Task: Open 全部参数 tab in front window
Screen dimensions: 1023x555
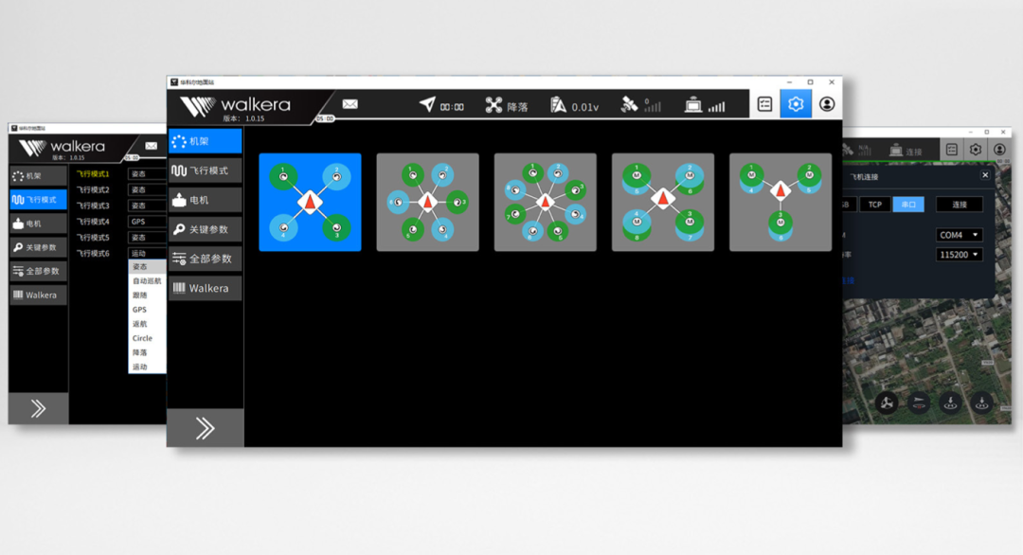Action: 205,259
